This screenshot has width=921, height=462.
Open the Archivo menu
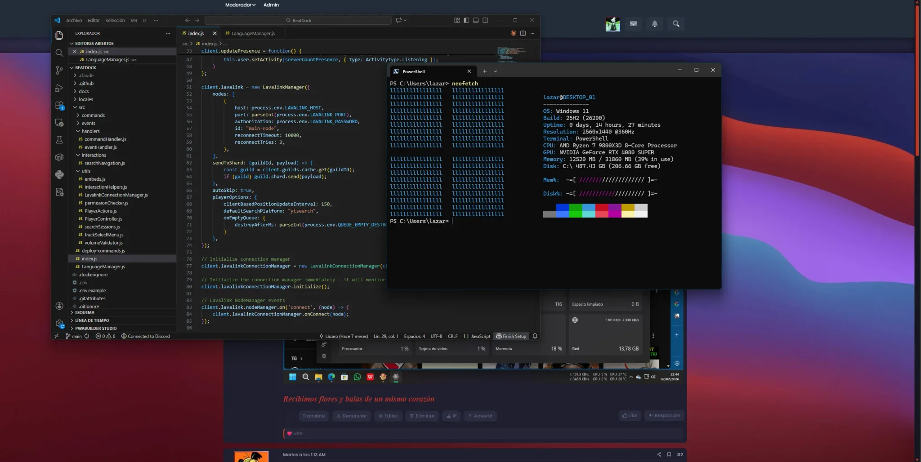[74, 20]
